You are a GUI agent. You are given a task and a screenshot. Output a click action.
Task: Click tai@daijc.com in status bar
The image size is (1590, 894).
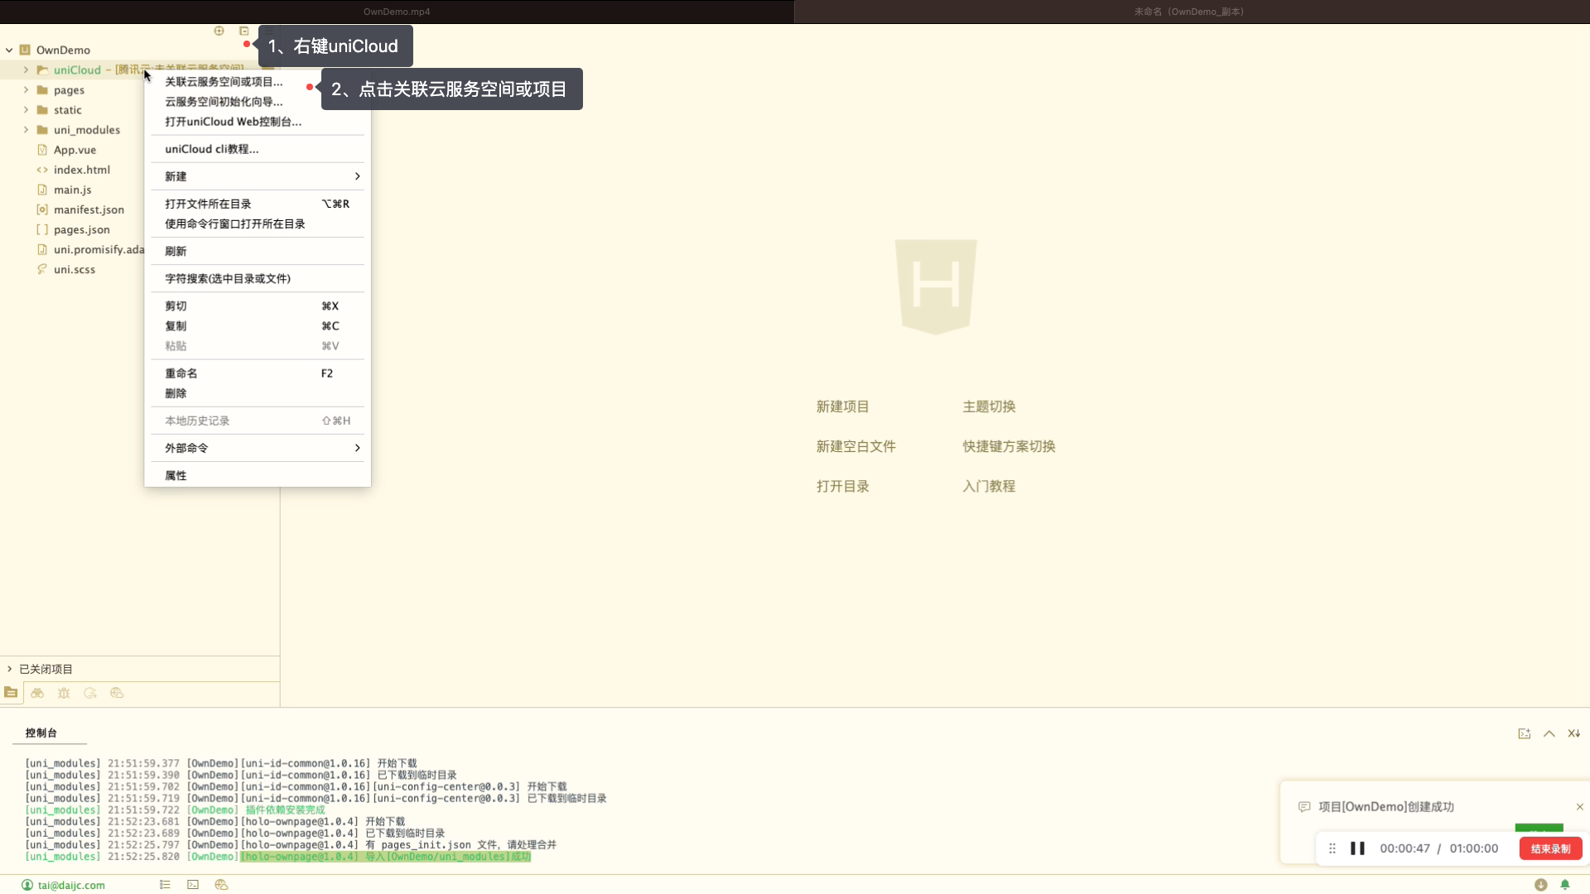[71, 885]
